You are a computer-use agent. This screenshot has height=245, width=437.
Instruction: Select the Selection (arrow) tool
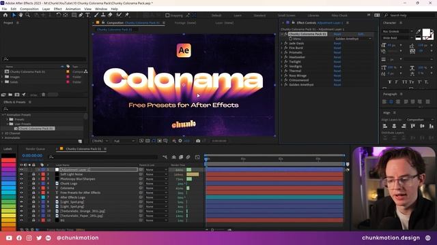(14, 15)
